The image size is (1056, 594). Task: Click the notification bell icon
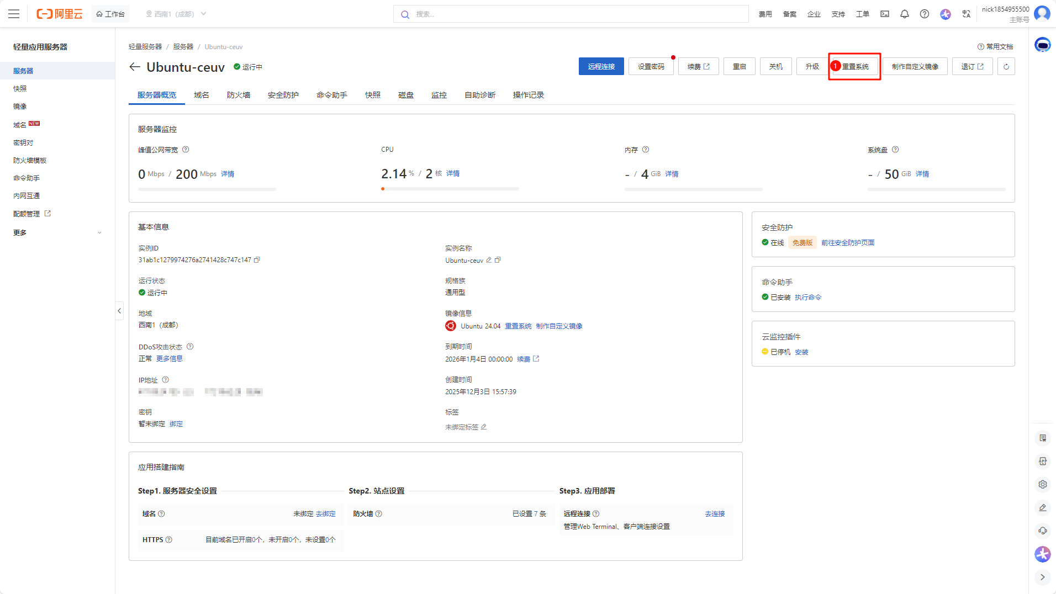[905, 14]
